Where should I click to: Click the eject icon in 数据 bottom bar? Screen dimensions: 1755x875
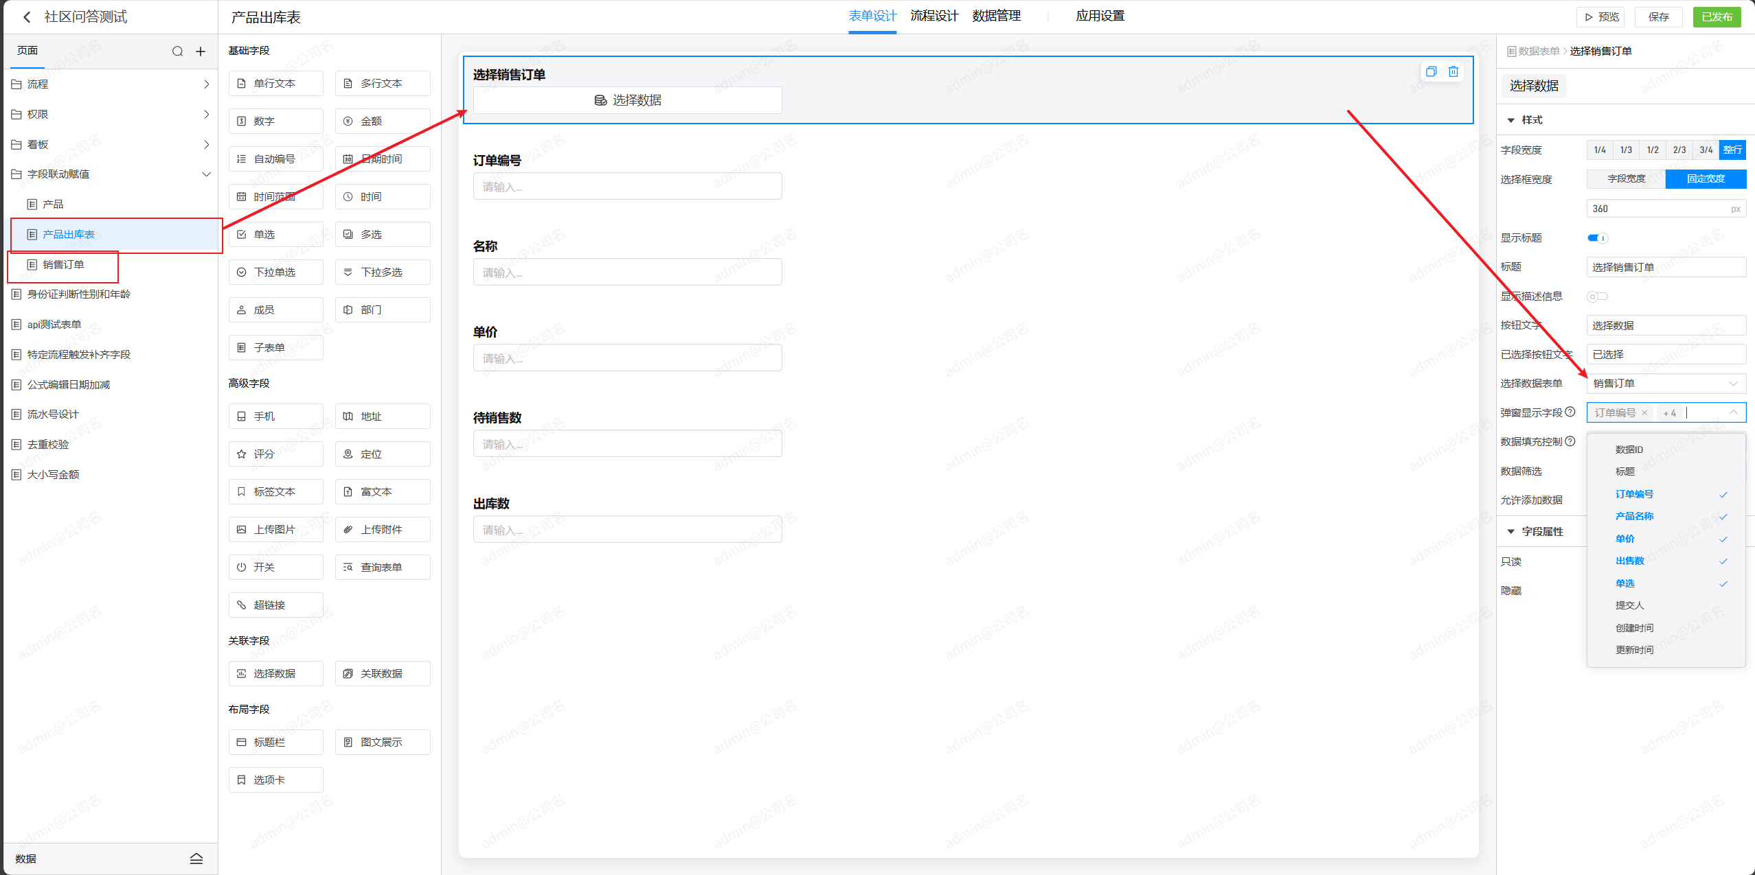pyautogui.click(x=196, y=859)
